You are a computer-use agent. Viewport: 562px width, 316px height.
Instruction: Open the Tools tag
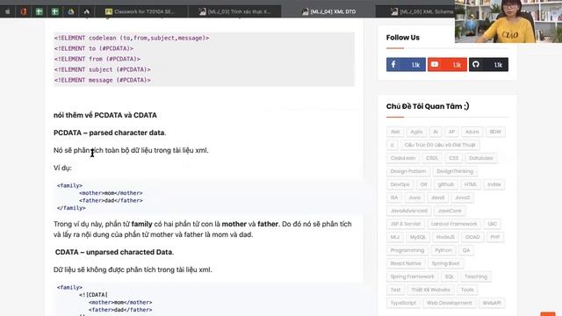tap(467, 290)
